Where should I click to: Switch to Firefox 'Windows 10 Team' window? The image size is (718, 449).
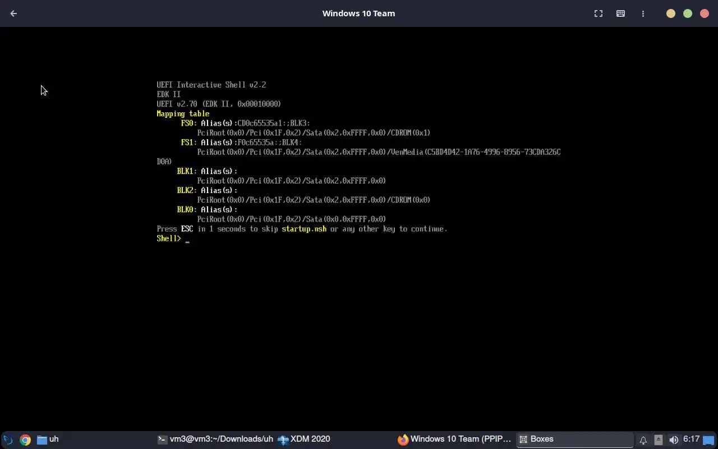tap(454, 439)
